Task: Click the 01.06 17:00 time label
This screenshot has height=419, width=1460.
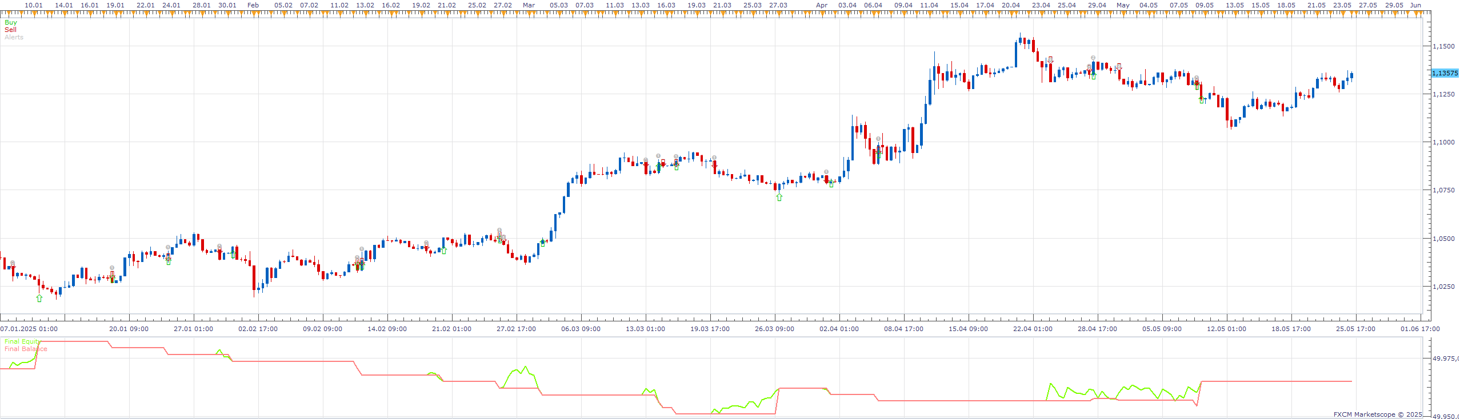Action: click(1421, 329)
